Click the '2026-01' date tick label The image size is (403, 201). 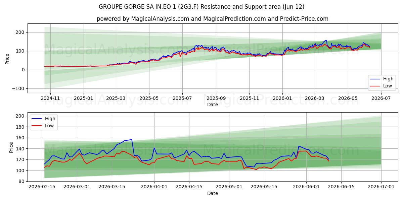[282, 98]
